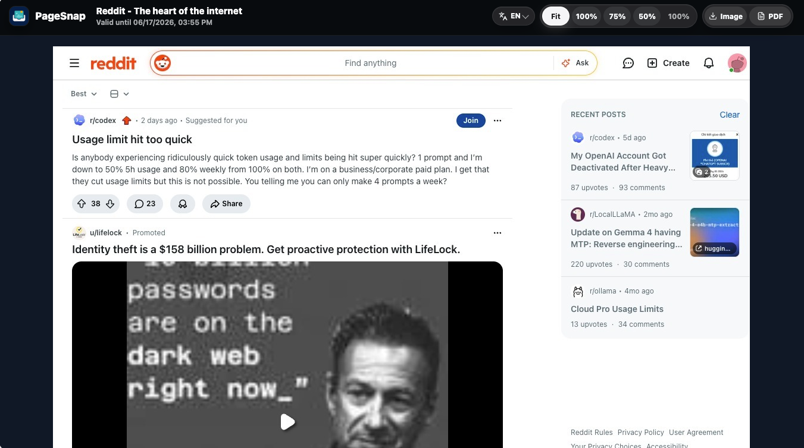Play the LifeLock promoted video
The width and height of the screenshot is (804, 448).
287,422
